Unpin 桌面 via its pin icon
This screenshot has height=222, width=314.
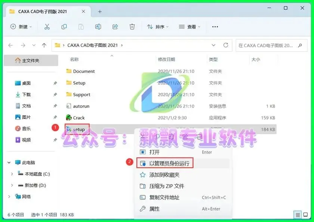[x=55, y=83]
